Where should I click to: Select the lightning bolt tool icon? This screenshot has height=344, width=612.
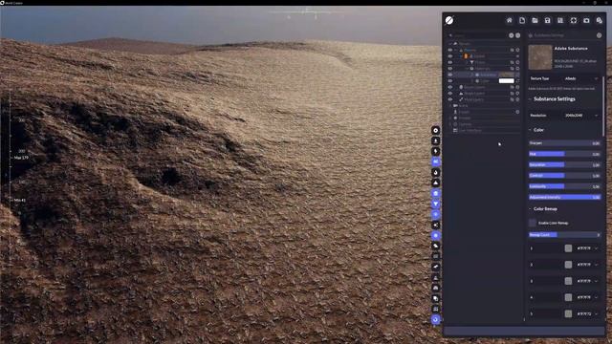(436, 151)
